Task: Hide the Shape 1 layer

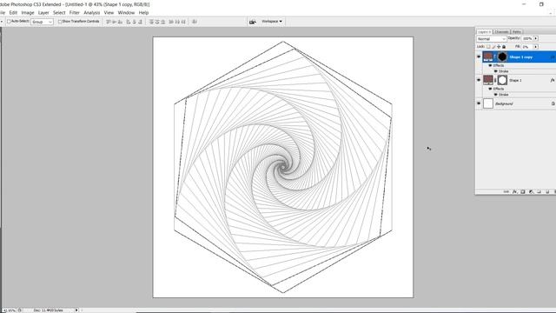Action: tap(479, 80)
